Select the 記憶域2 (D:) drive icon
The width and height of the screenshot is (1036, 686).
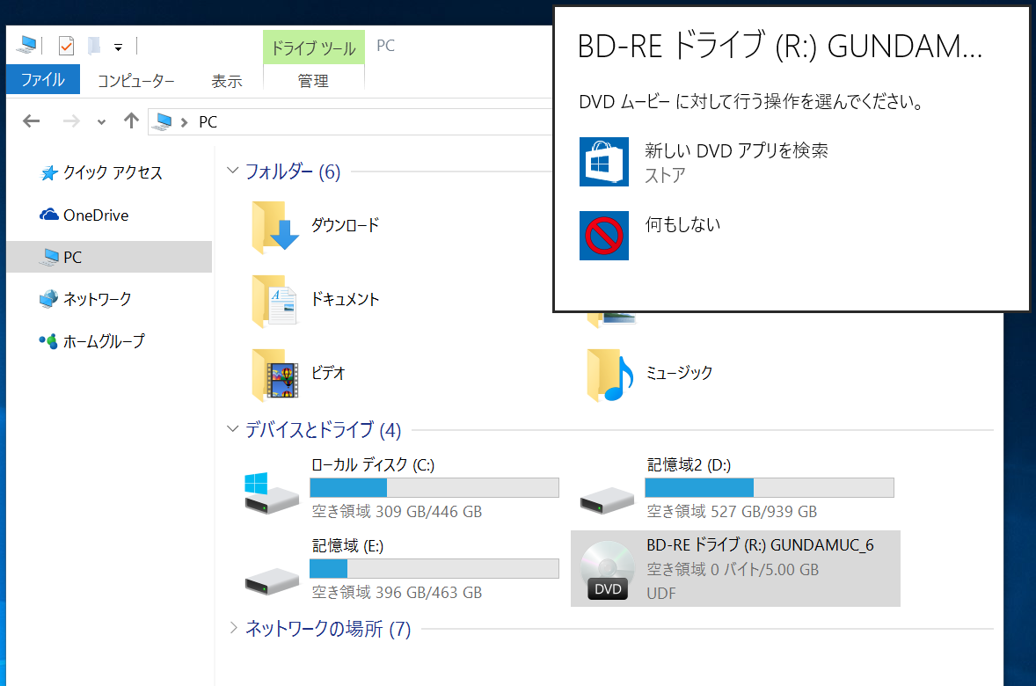pos(607,500)
